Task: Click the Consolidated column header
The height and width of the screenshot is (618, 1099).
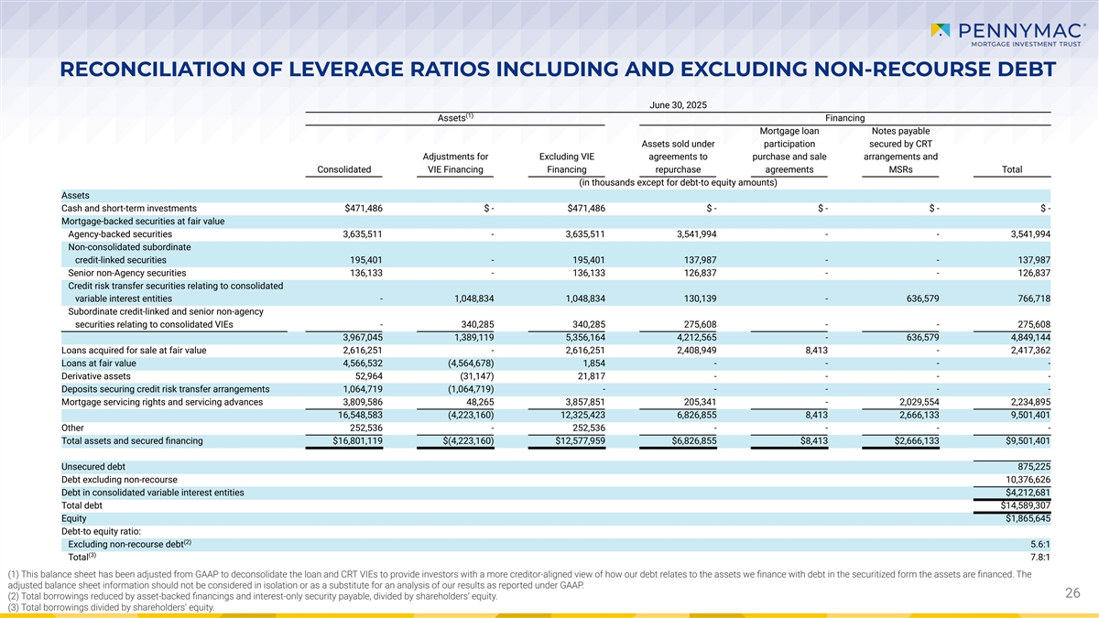Action: [343, 168]
